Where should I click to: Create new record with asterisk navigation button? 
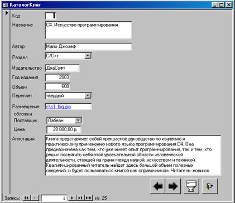(x=89, y=198)
